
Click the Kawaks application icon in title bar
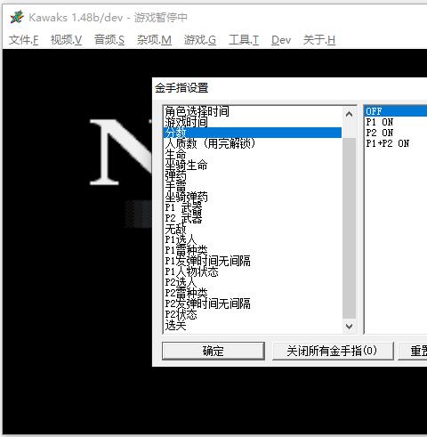(x=17, y=17)
